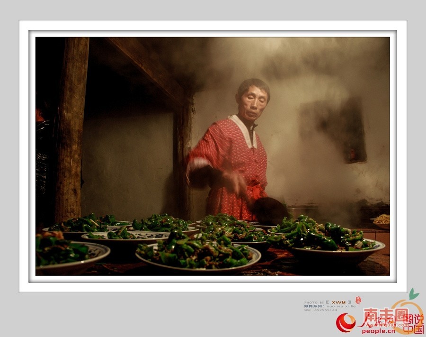This screenshot has height=337, width=426.
Task: Open the people.cn text link
Action: pyautogui.click(x=378, y=331)
